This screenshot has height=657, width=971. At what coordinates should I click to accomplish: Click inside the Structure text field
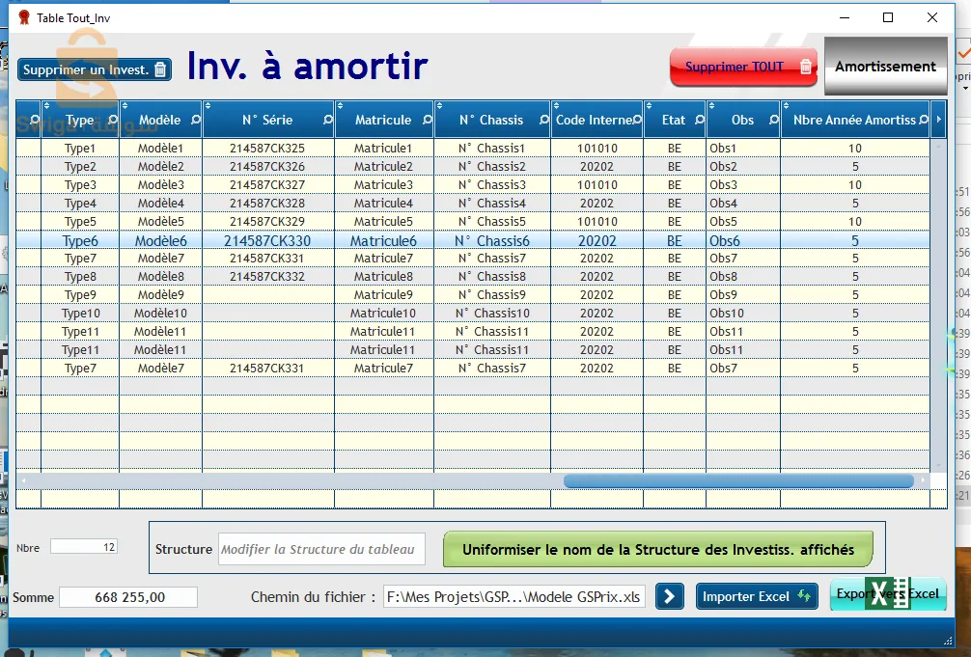(321, 548)
